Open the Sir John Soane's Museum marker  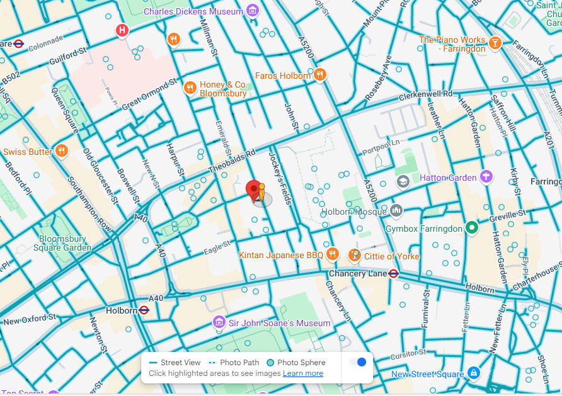tap(219, 322)
